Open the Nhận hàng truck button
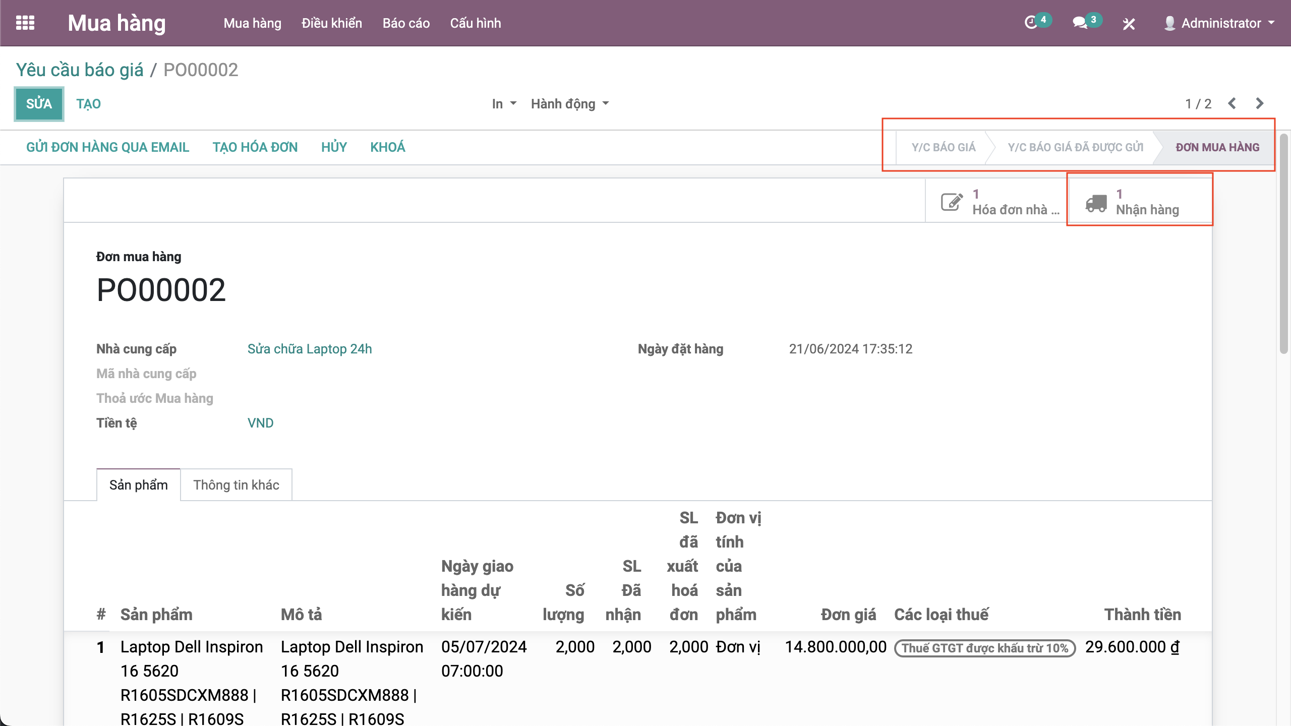Viewport: 1291px width, 726px height. [x=1140, y=202]
